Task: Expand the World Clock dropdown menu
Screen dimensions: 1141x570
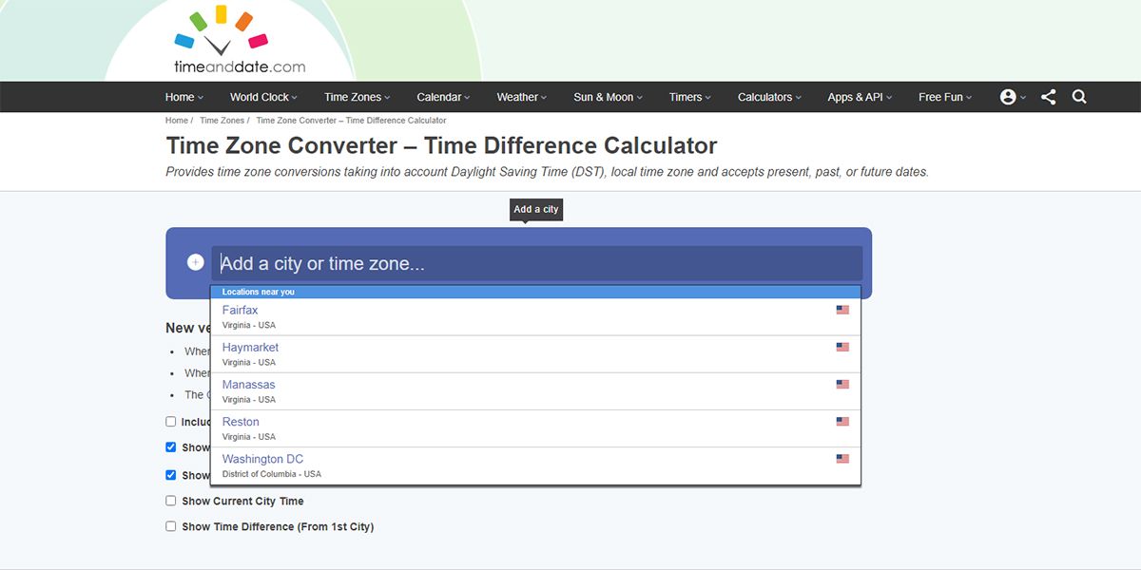Action: coord(263,97)
